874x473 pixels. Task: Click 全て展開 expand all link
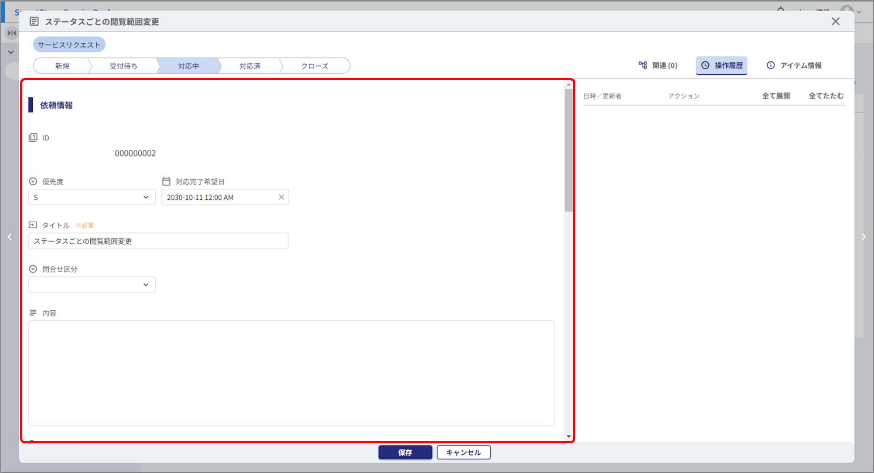click(775, 96)
